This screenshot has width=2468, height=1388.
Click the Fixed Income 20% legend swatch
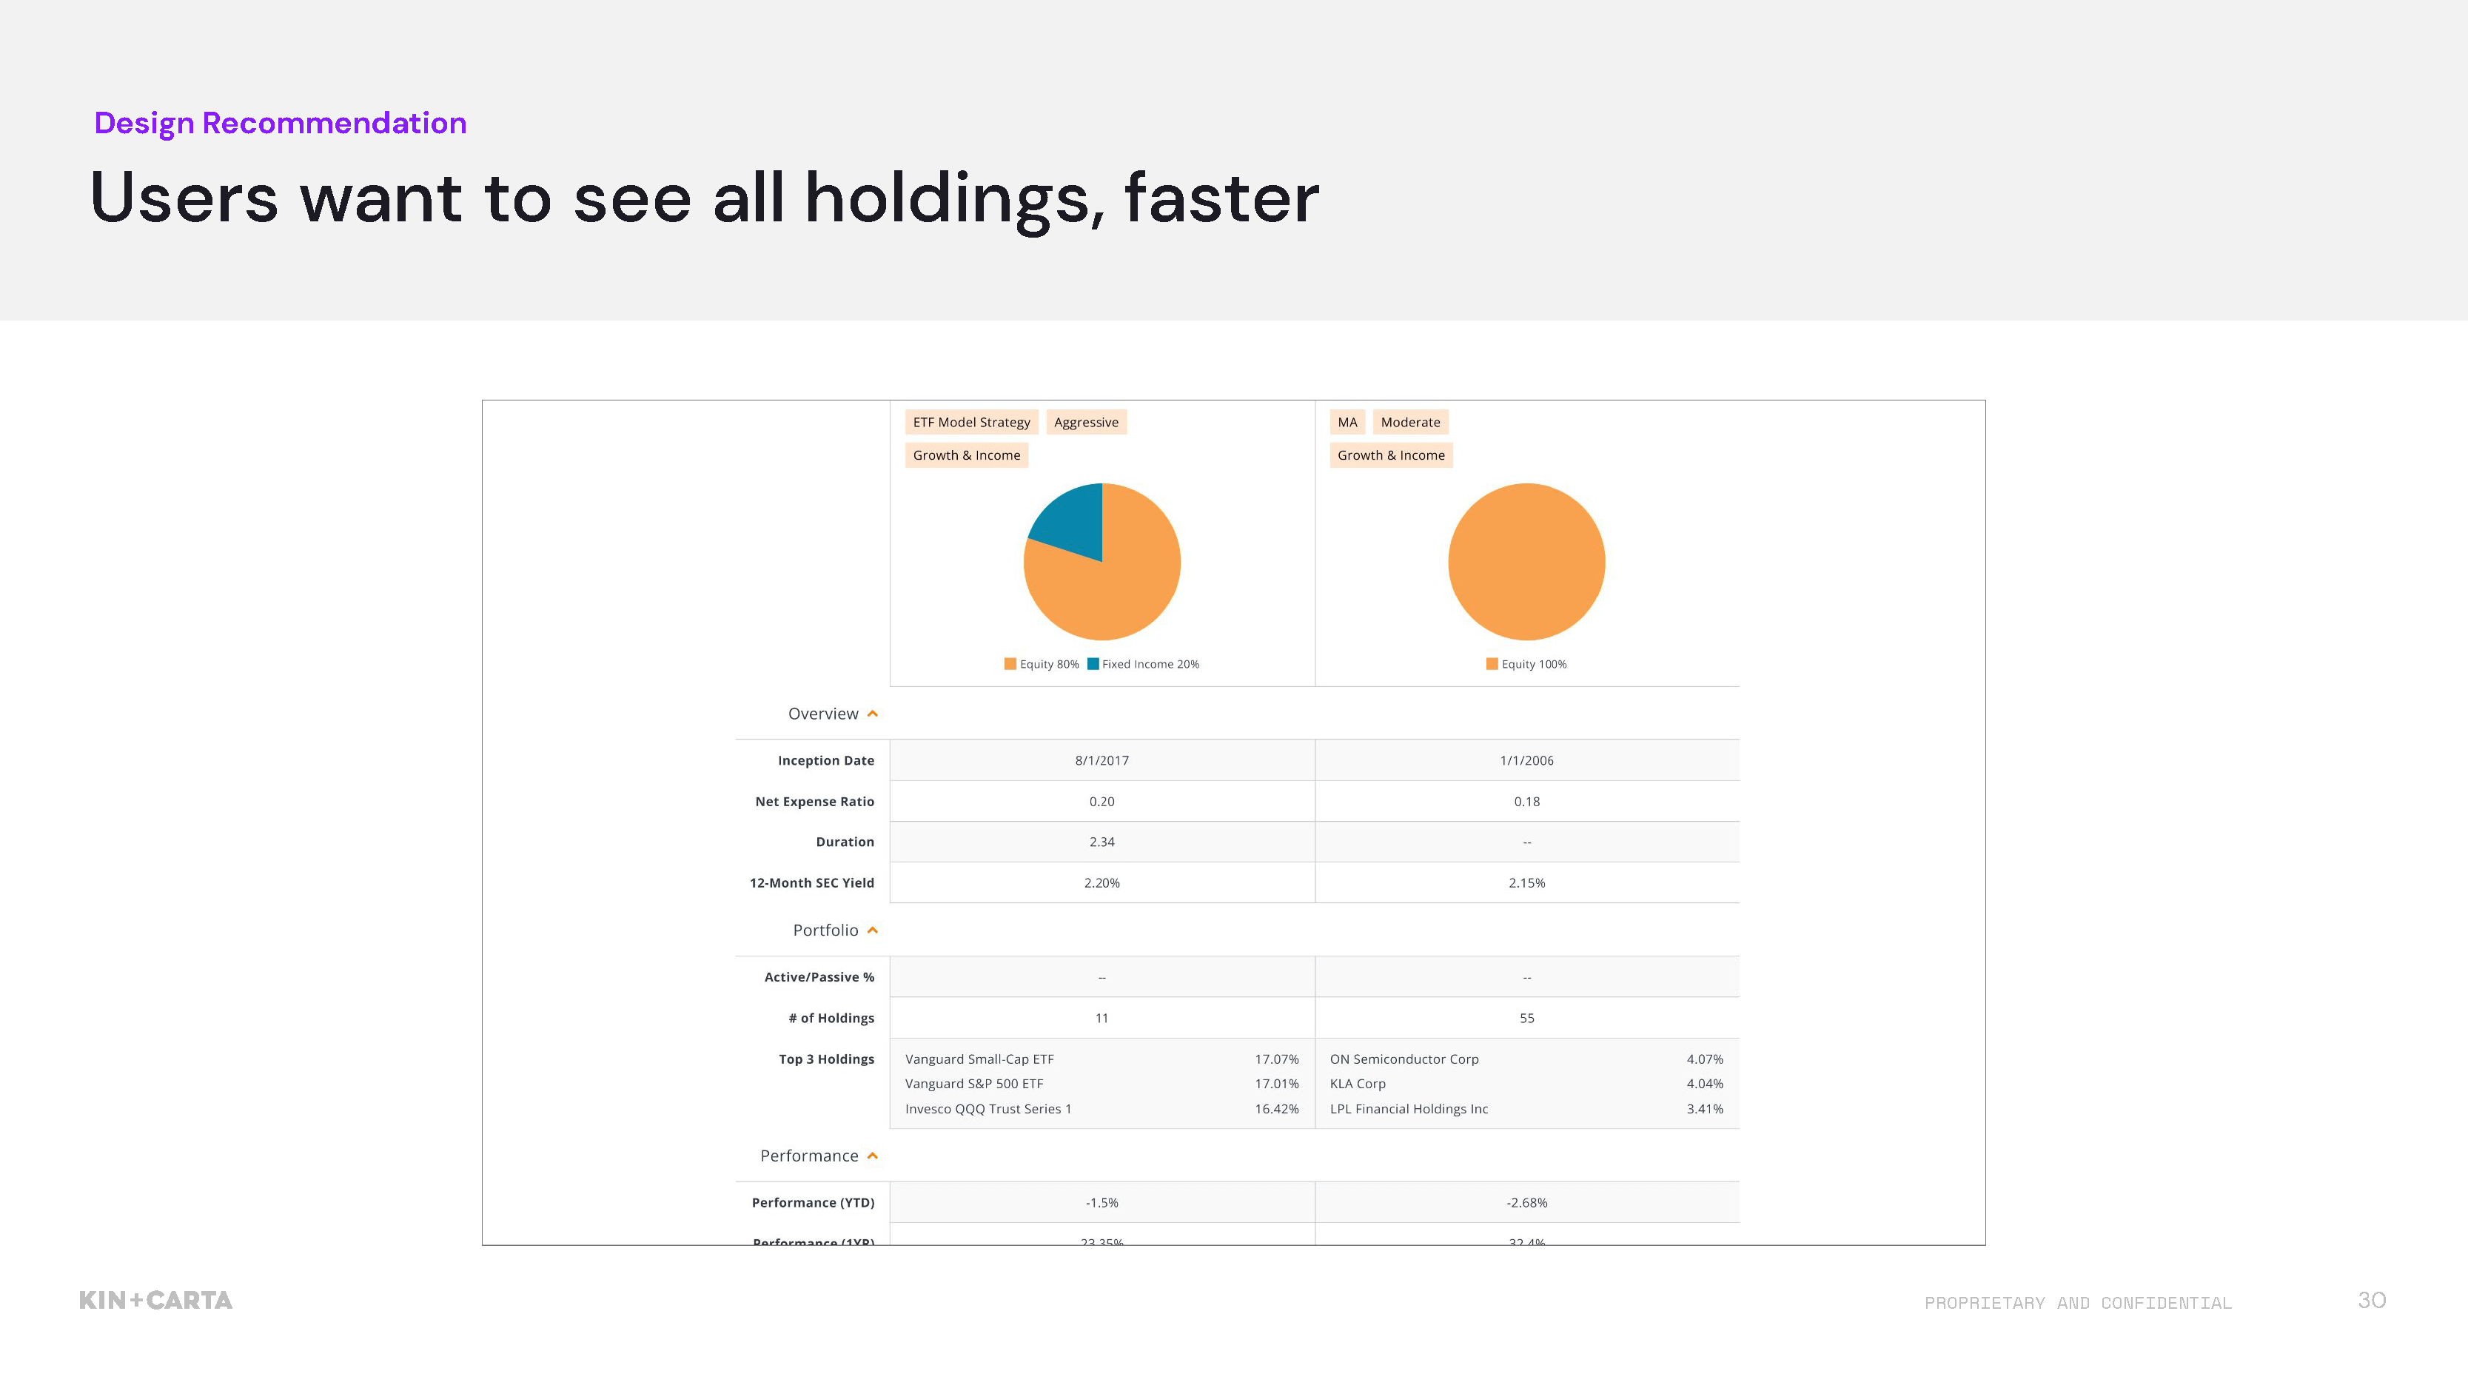pyautogui.click(x=1092, y=664)
